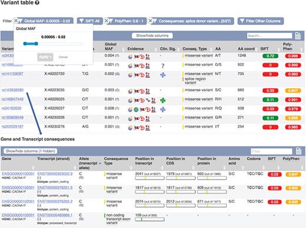Image resolution: width=306 pixels, height=228 pixels.
Task: Open transcript ENST00000480889.1
Action: (55, 215)
